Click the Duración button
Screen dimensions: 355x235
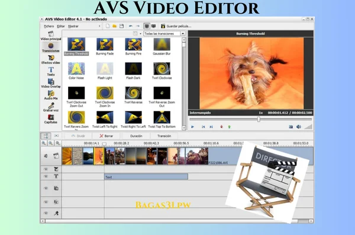click(x=136, y=136)
